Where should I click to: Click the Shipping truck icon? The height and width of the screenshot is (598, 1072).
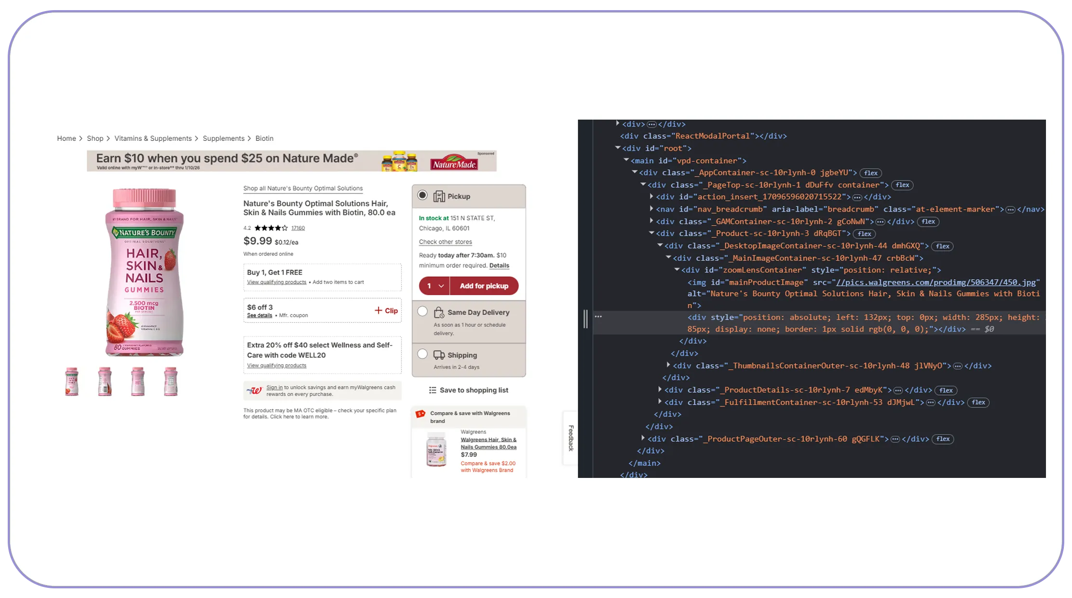coord(440,355)
